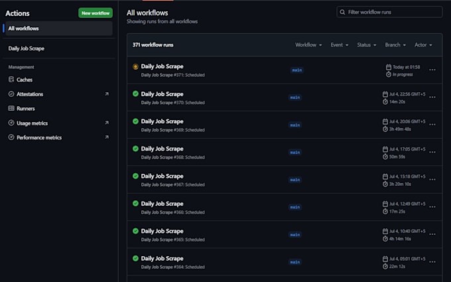
Task: Click main branch tag on run #368
Action: (x=295, y=152)
